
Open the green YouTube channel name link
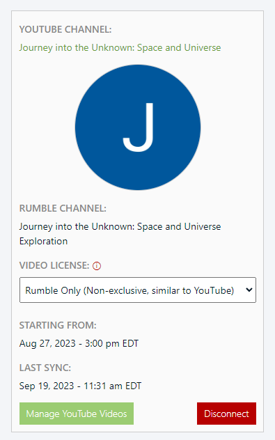(120, 48)
